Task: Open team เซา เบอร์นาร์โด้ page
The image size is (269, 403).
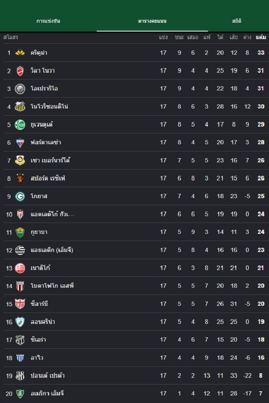Action: tap(50, 160)
